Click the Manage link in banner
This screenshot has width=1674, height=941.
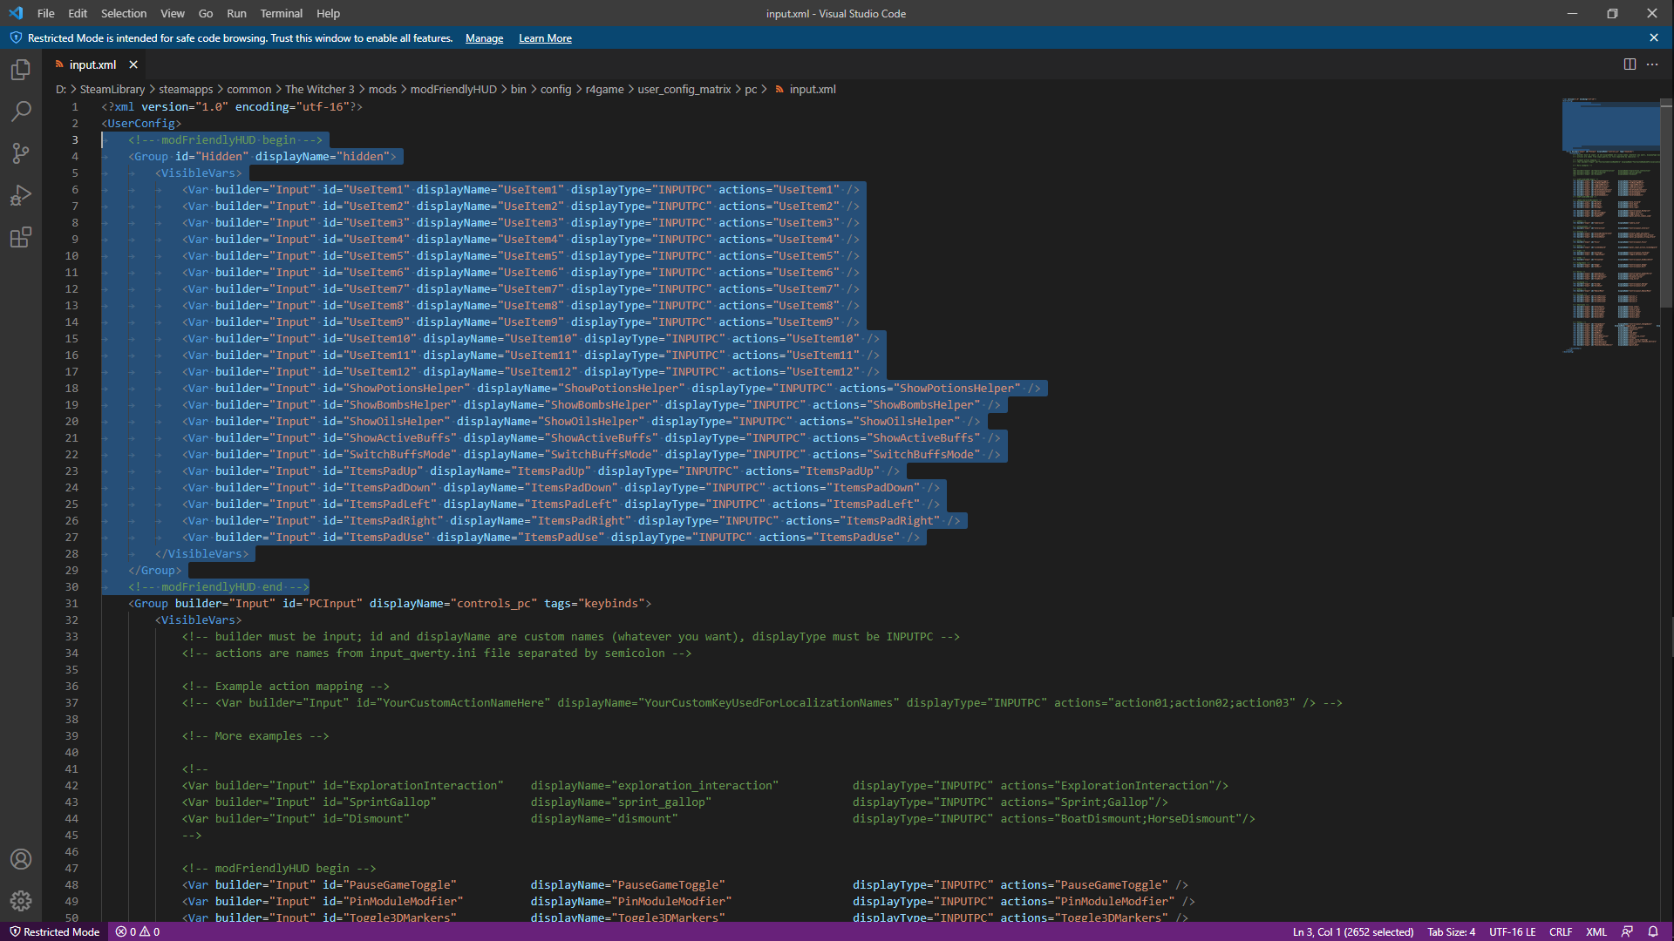[x=484, y=38]
